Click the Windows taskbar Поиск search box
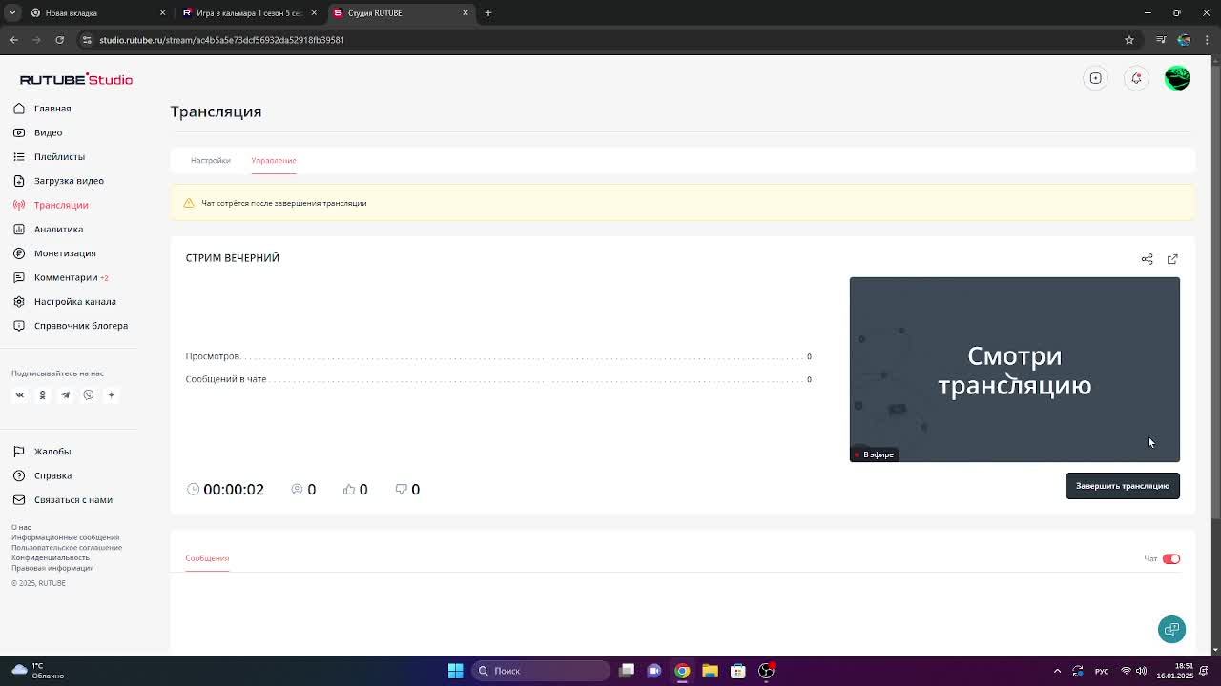 click(540, 671)
